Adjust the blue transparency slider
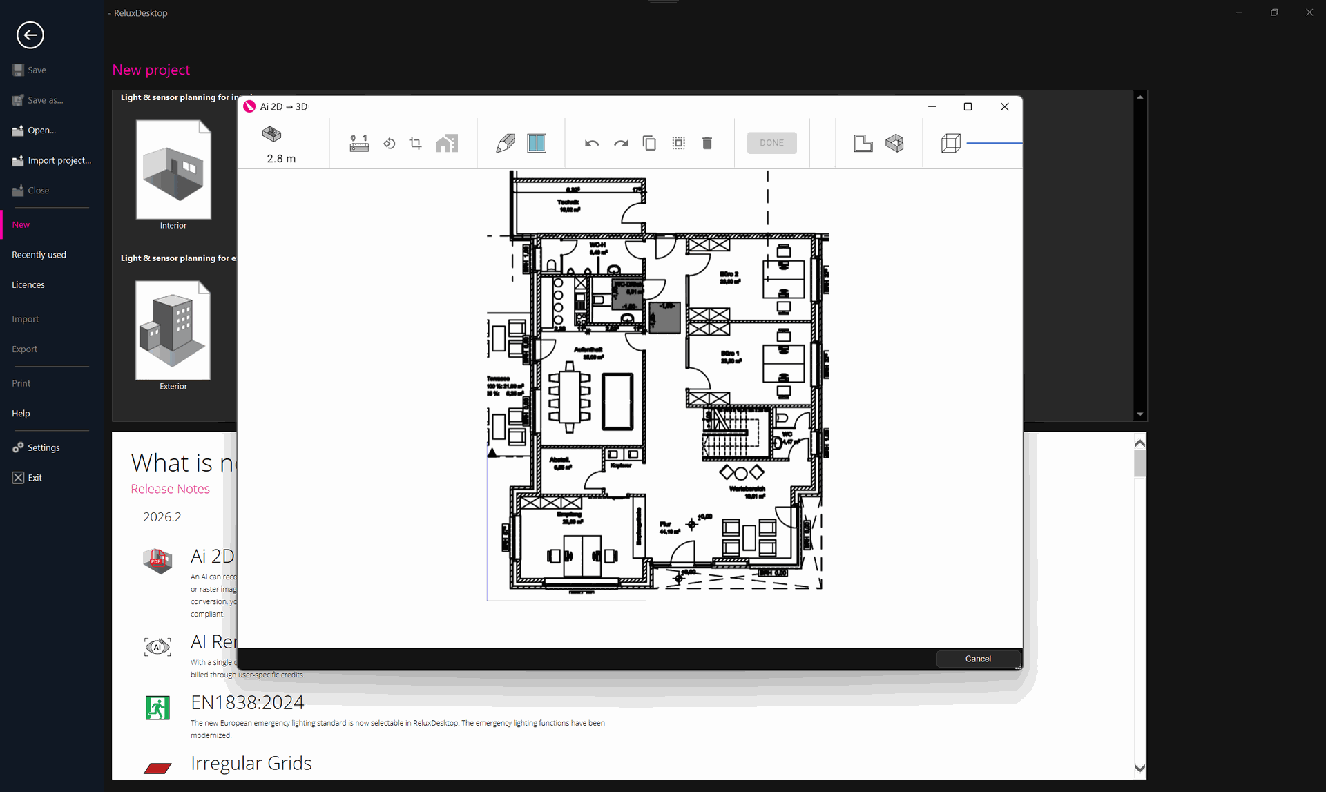Image resolution: width=1326 pixels, height=792 pixels. pyautogui.click(x=995, y=143)
